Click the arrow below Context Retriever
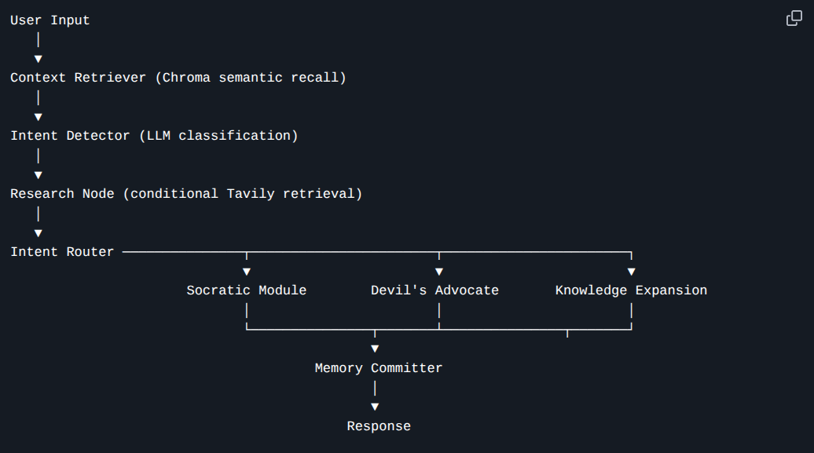This screenshot has width=814, height=453. pos(38,117)
